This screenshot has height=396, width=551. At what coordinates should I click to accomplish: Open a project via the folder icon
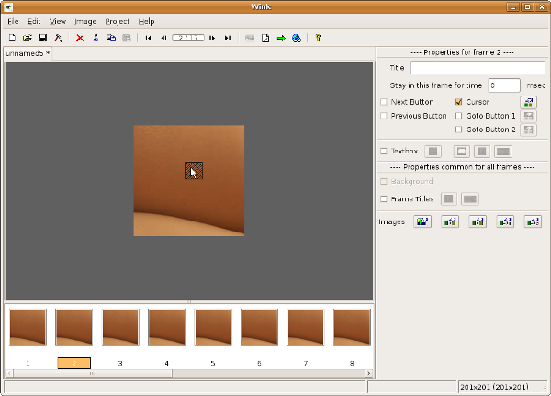pyautogui.click(x=27, y=39)
